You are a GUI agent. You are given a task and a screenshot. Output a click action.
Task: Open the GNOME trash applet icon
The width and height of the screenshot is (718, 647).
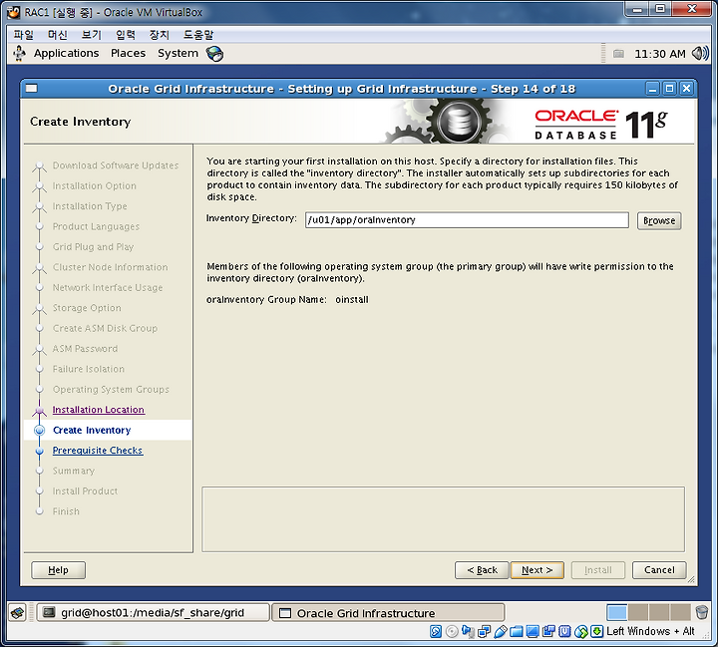[701, 612]
